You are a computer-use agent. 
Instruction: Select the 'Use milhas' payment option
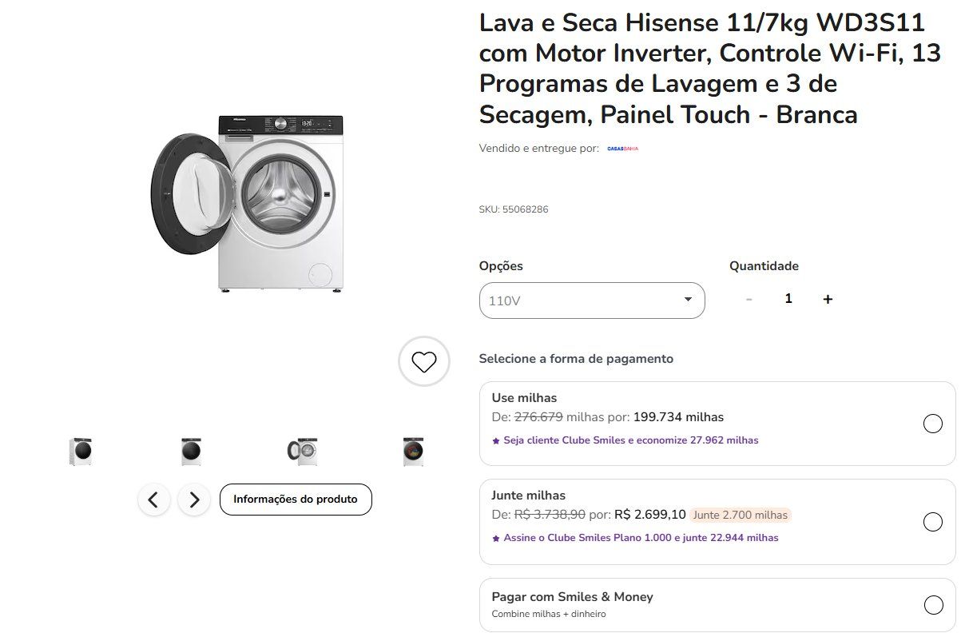[x=932, y=424]
